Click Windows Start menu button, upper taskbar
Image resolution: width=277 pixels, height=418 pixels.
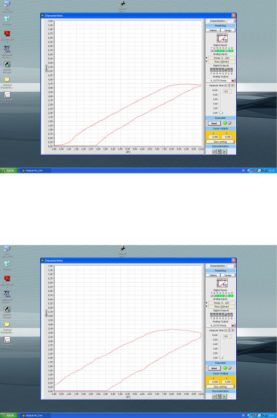pyautogui.click(x=9, y=171)
